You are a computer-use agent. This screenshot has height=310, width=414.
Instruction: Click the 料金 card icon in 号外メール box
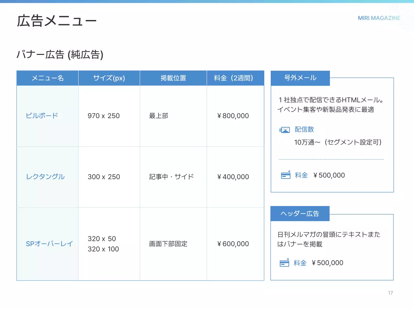[x=285, y=175]
